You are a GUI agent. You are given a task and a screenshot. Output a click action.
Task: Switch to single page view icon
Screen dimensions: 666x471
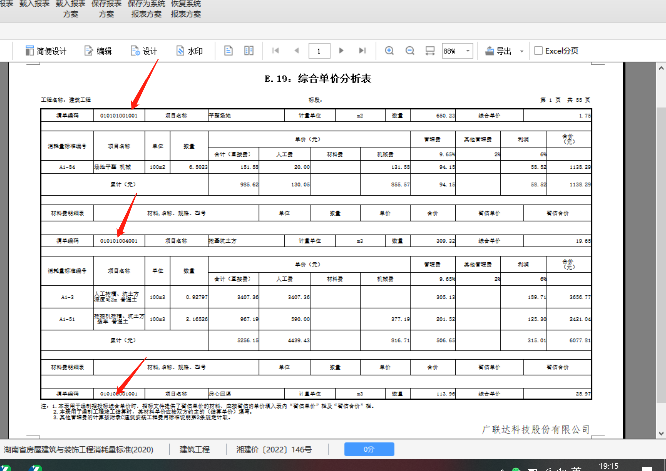[x=228, y=51]
